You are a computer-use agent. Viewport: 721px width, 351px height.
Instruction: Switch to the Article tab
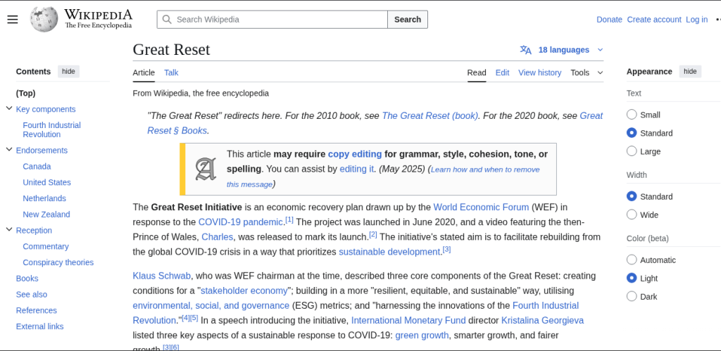tap(144, 72)
